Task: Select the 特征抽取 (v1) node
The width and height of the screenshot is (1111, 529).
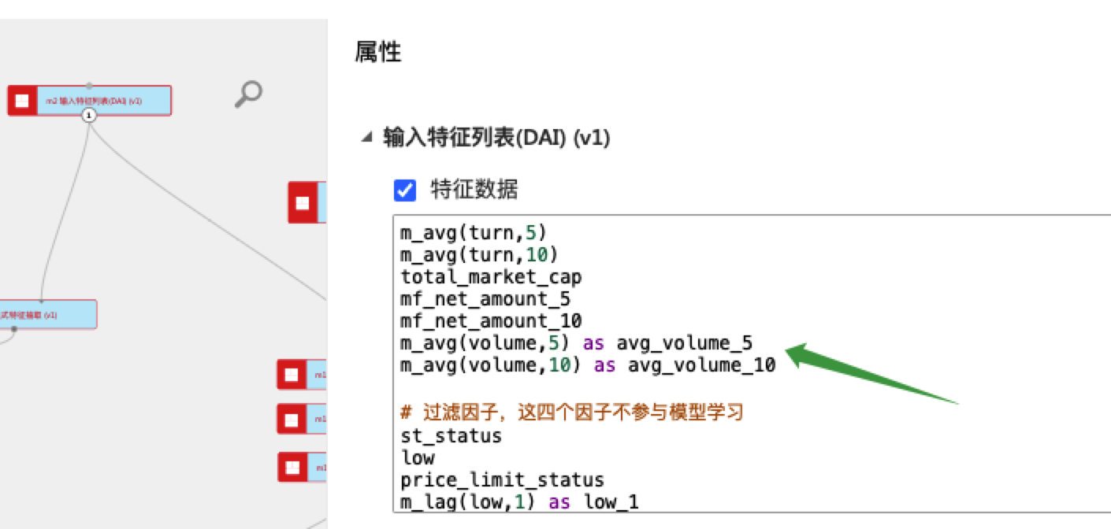Action: coord(47,314)
